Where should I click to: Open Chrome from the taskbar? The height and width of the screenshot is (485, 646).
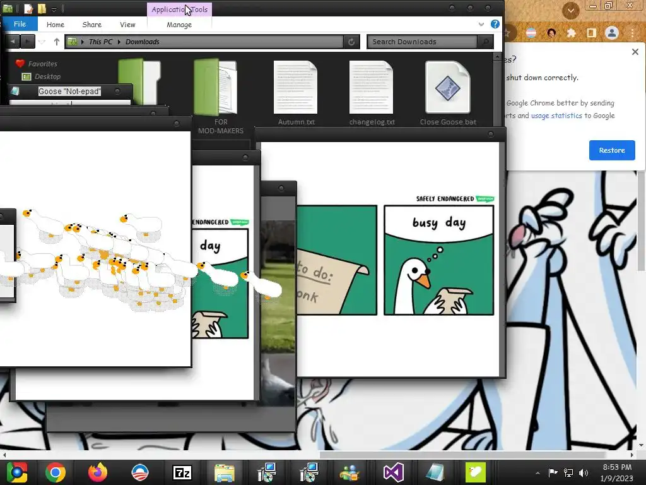tap(56, 472)
